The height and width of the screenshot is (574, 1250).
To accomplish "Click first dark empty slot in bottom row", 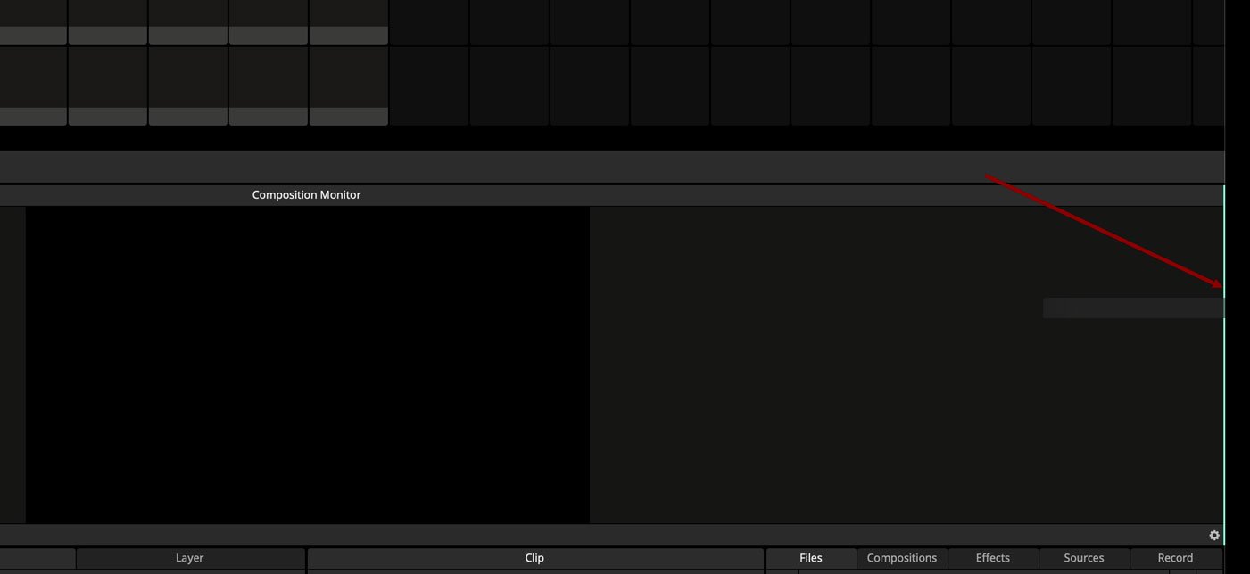I will point(428,86).
